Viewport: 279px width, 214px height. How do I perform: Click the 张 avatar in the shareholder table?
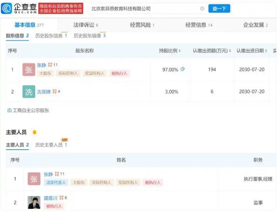(29, 69)
